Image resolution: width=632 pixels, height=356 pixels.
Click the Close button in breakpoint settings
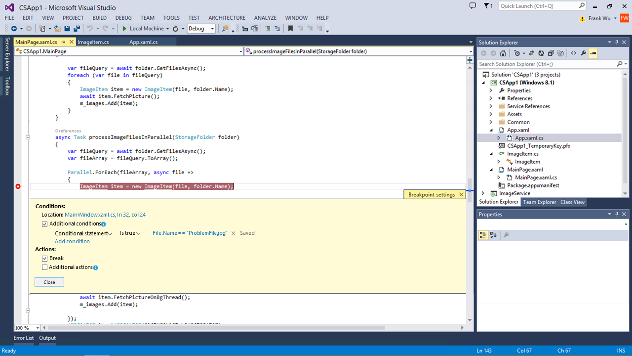coord(49,282)
